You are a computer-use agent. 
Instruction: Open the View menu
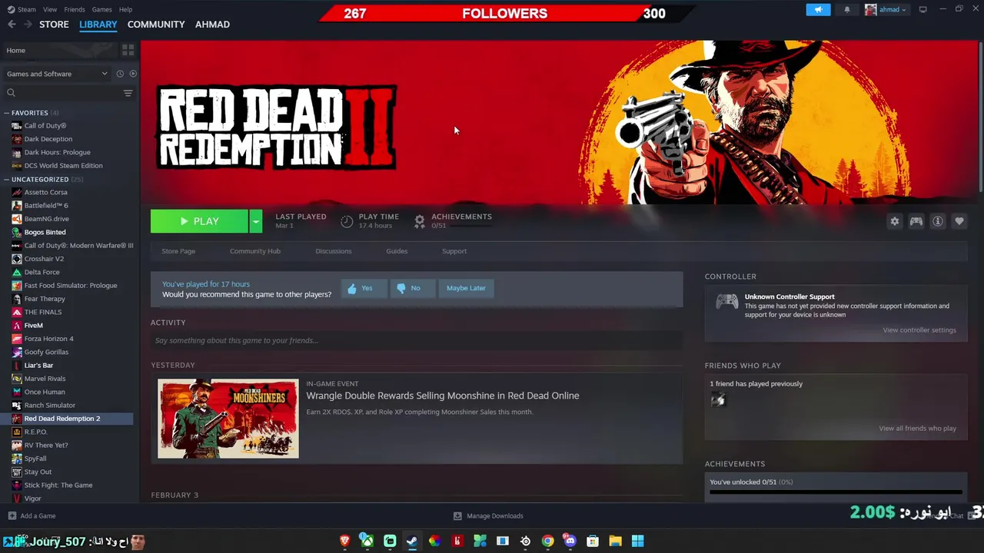[50, 9]
